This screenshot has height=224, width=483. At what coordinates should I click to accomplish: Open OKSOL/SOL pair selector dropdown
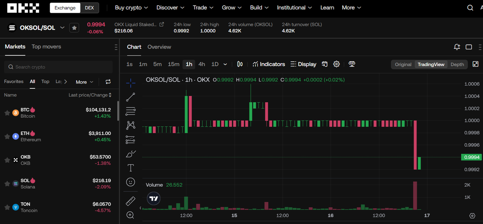[x=62, y=28]
